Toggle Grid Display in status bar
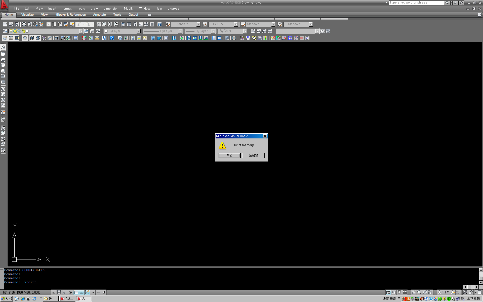 [x=59, y=292]
